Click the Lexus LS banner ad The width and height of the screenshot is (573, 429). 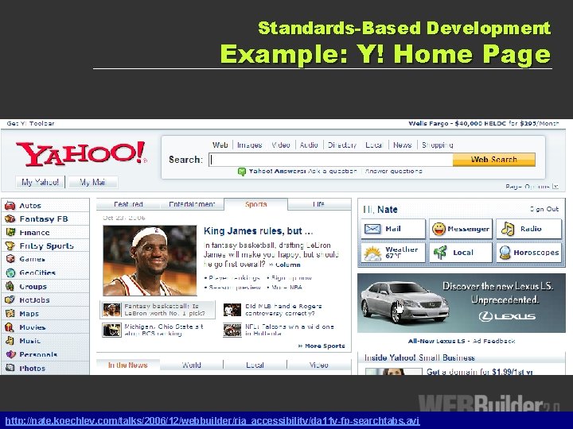pos(461,303)
